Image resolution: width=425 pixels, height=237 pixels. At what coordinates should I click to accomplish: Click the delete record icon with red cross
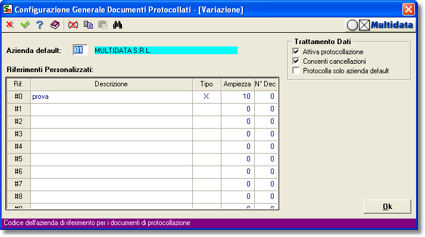click(73, 25)
